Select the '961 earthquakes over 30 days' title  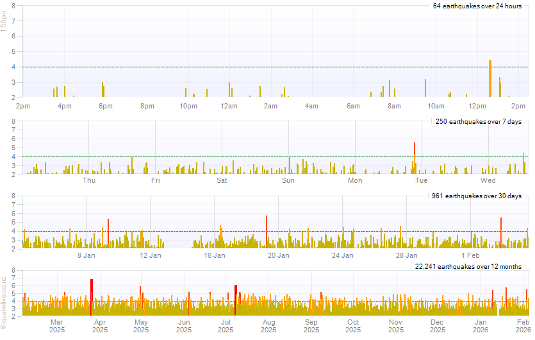(x=479, y=196)
